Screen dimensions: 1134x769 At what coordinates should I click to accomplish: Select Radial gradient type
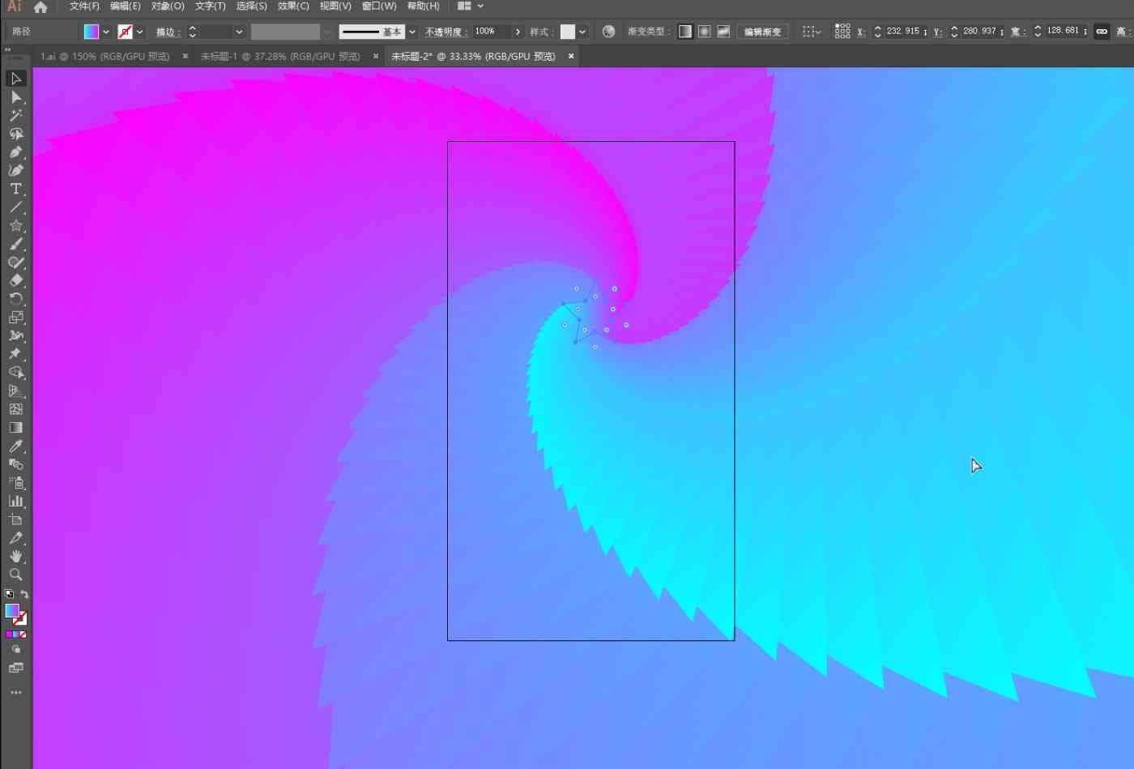pyautogui.click(x=705, y=32)
